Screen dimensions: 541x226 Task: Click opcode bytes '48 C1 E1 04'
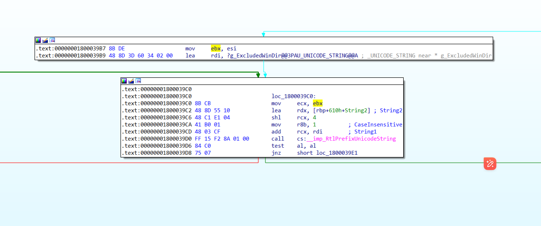coord(213,118)
